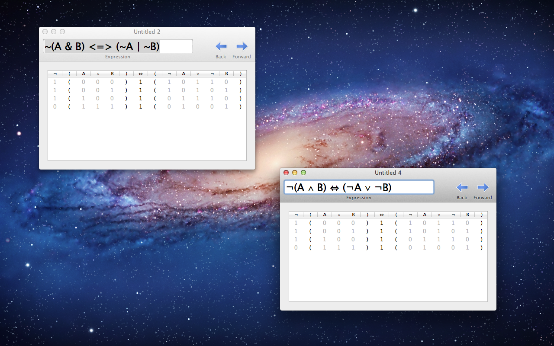Click the 'Back' label in Untitled 2

click(221, 57)
